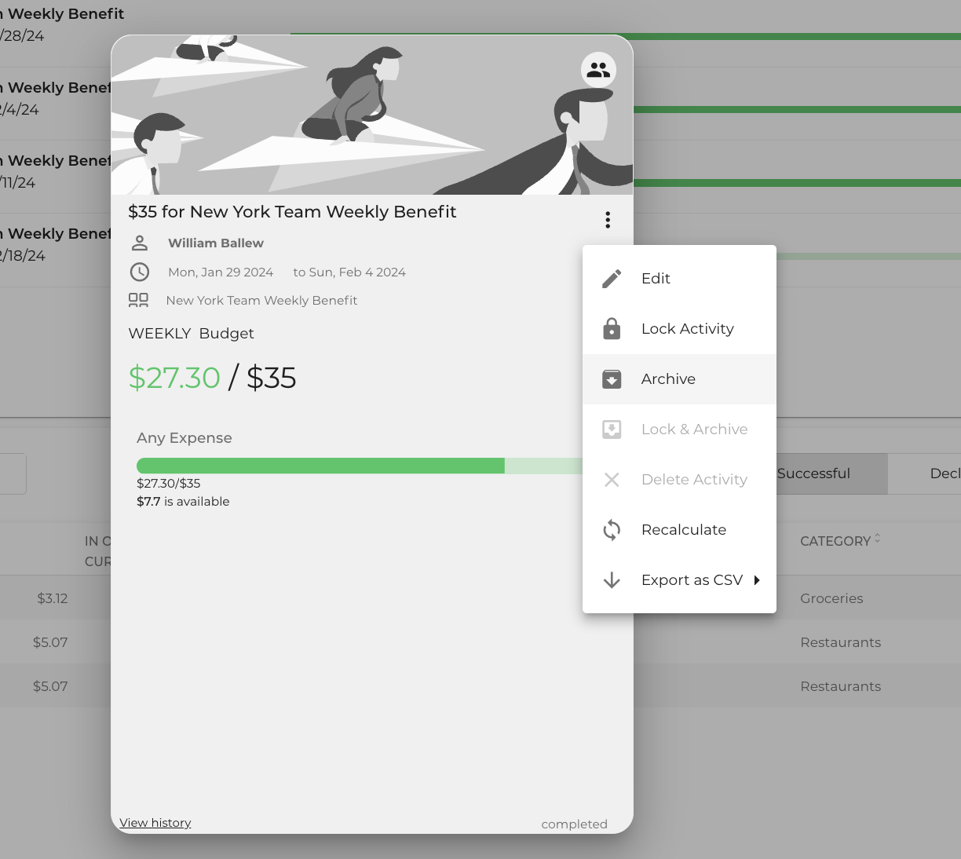Select Delete Activity menu entry
This screenshot has width=961, height=859.
pos(679,480)
